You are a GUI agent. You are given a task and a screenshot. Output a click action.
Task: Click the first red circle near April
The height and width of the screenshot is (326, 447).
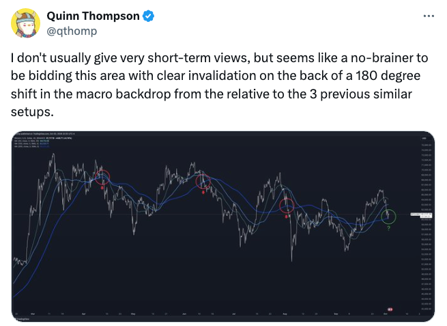coord(102,177)
